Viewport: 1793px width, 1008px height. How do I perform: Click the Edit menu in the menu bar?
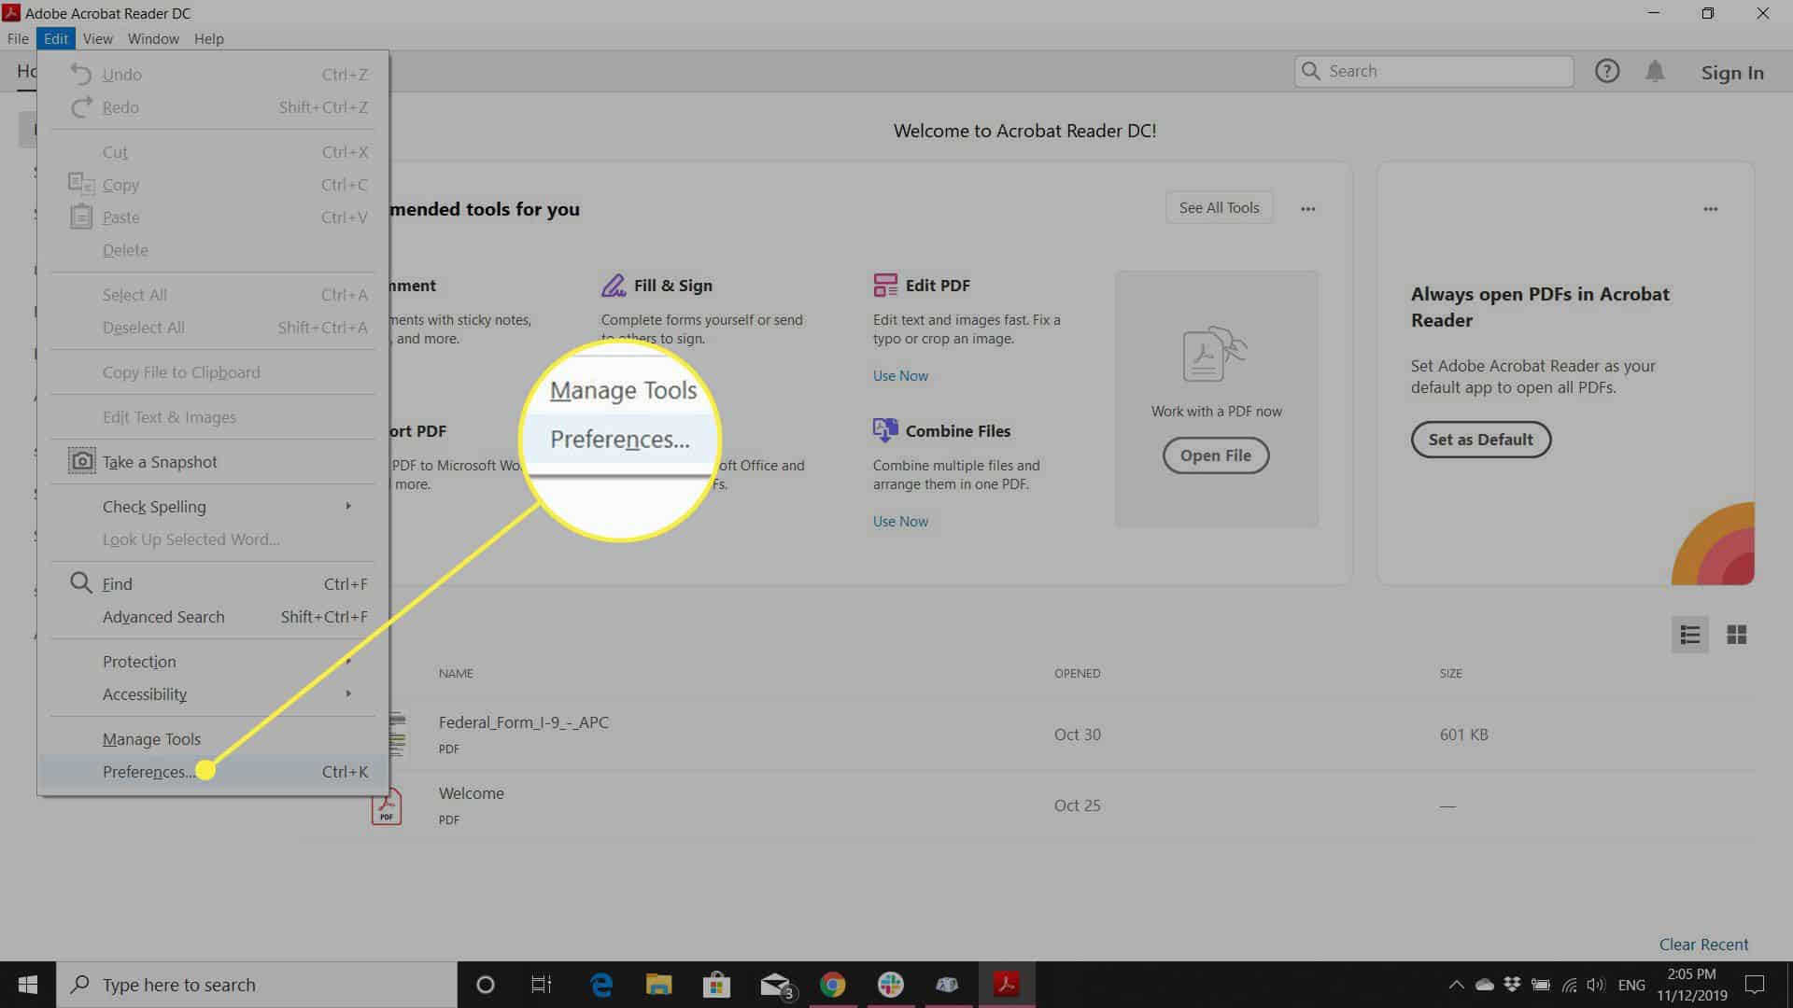pos(56,38)
